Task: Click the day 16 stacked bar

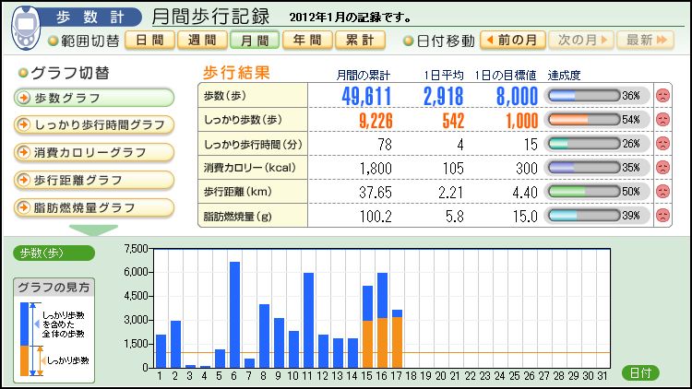Action: (x=382, y=320)
